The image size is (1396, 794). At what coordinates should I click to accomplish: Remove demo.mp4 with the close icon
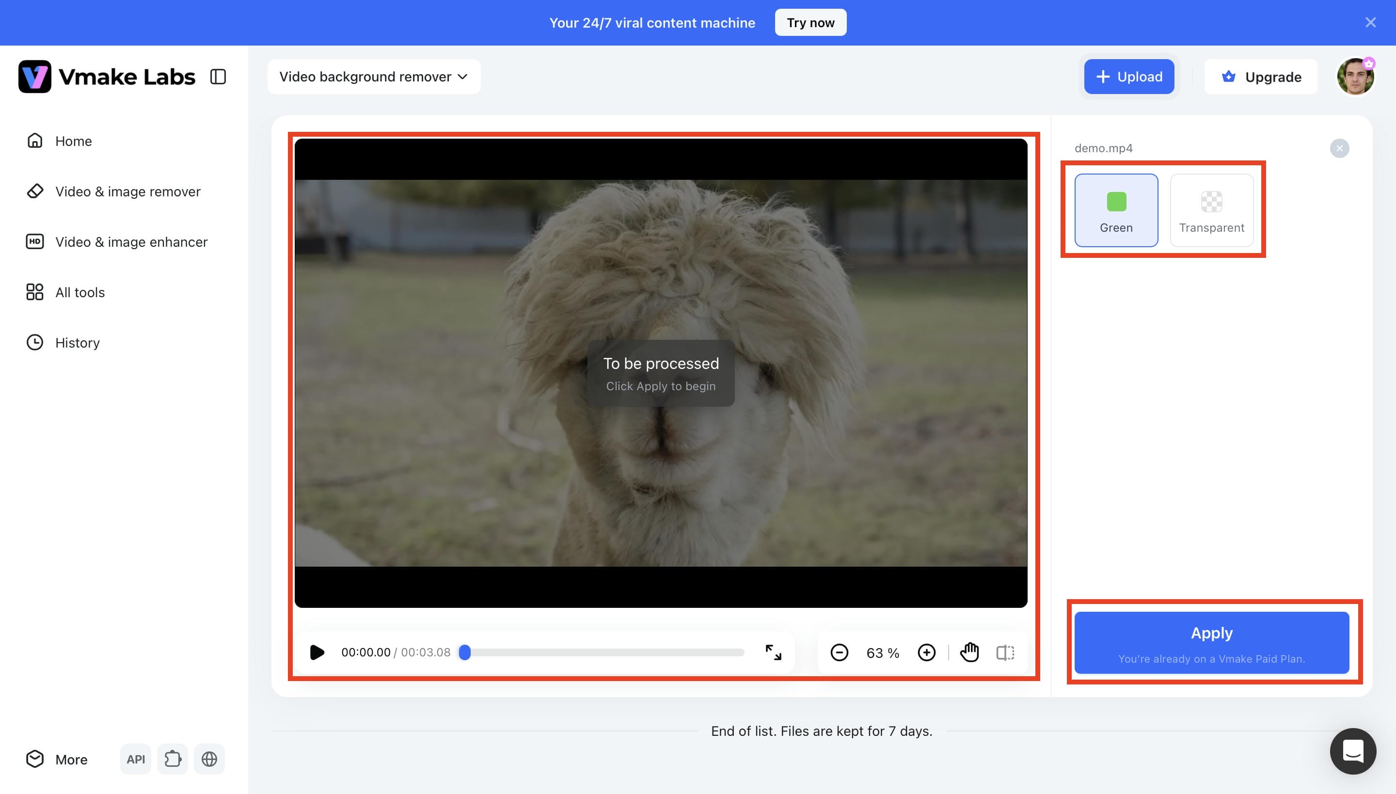pos(1339,148)
